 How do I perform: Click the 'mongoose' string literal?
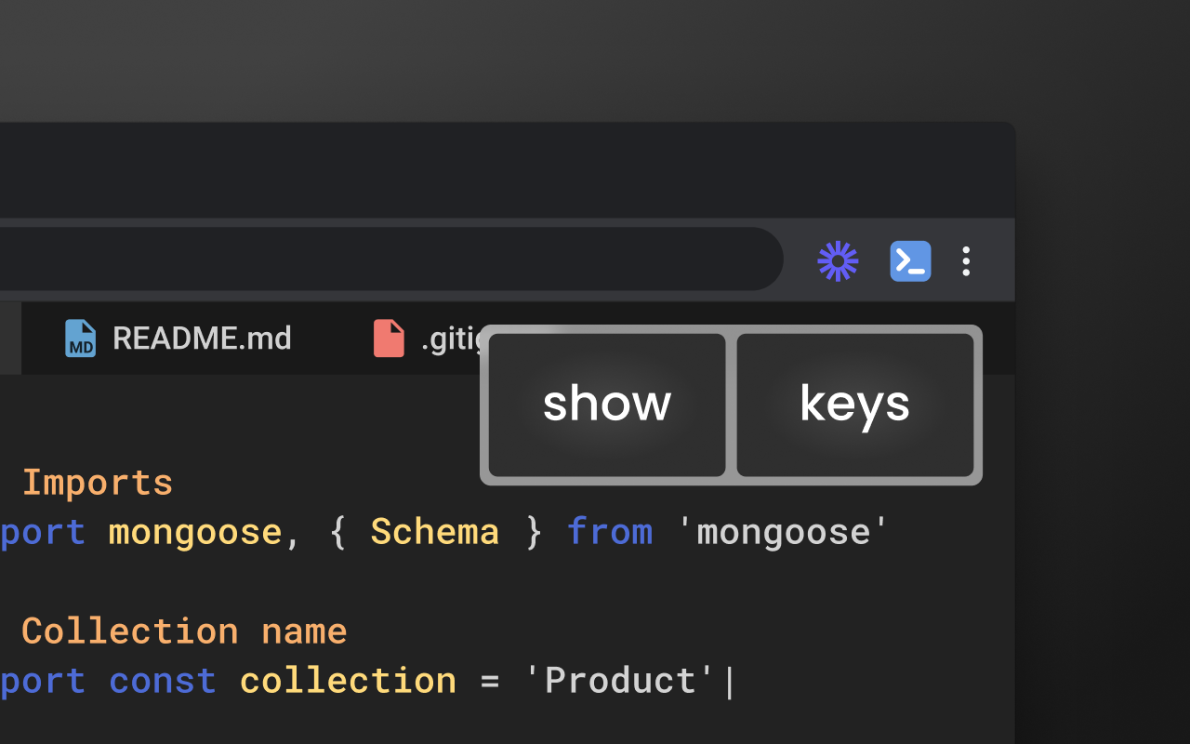[783, 532]
